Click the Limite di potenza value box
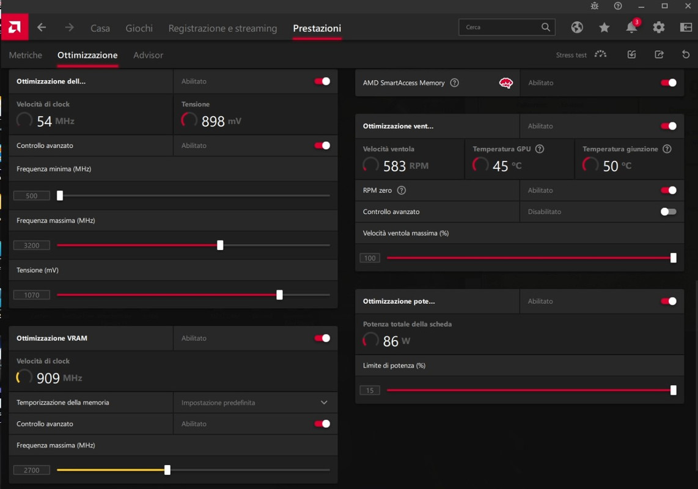 click(370, 391)
